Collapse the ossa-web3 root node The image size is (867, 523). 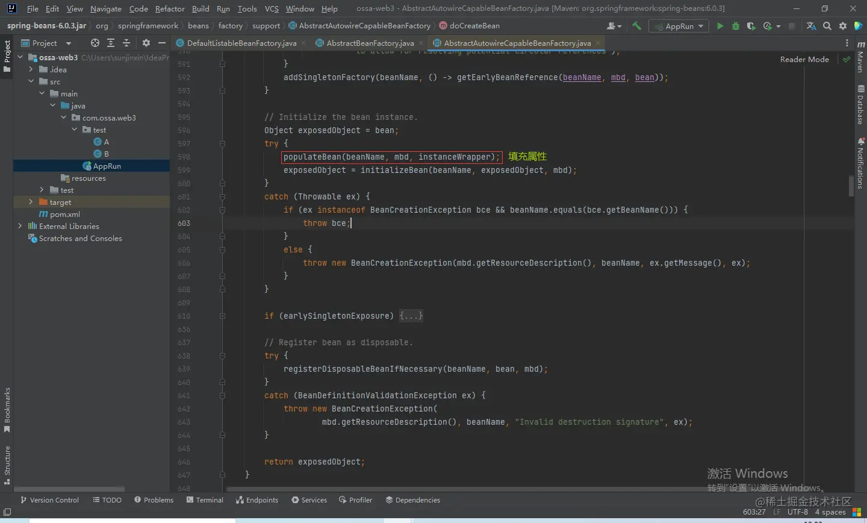tap(20, 57)
